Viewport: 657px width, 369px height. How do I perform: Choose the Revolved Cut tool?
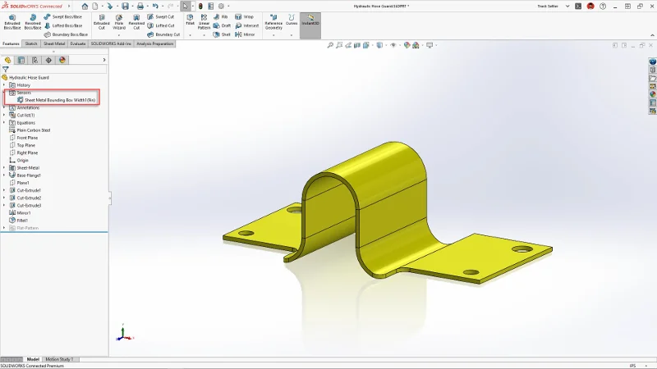click(x=136, y=21)
